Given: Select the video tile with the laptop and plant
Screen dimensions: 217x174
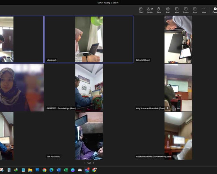Looking at the screenshot, I should click(89, 39).
